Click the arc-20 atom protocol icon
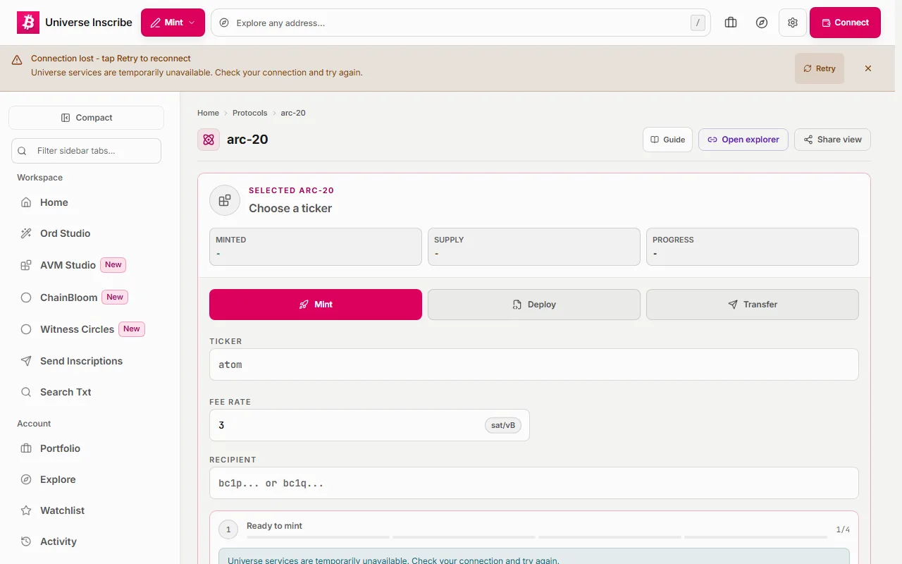The width and height of the screenshot is (902, 564). pyautogui.click(x=209, y=140)
